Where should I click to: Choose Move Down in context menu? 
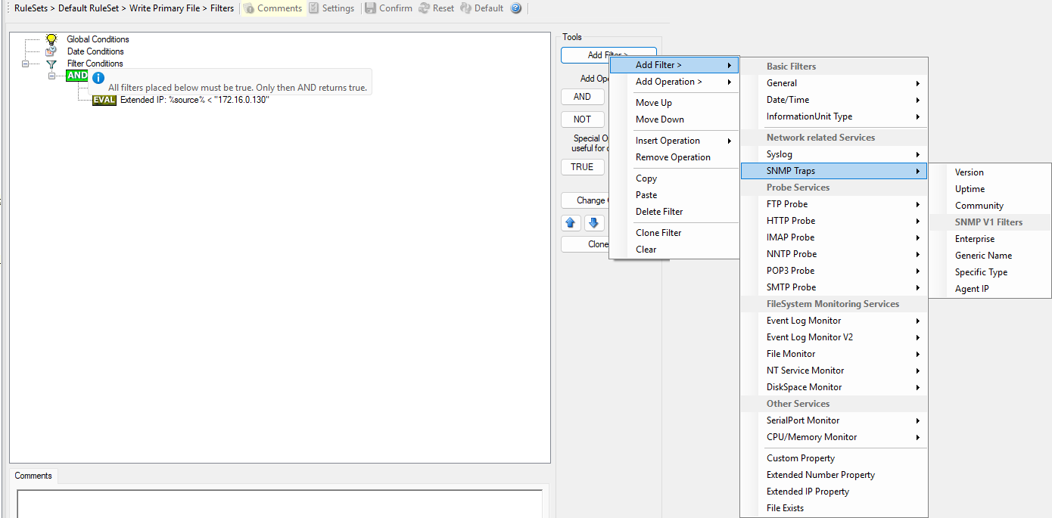point(674,119)
